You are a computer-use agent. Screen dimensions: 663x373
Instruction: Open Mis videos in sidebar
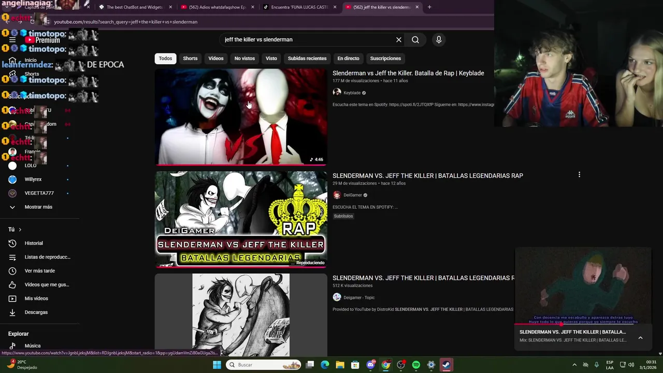(x=36, y=298)
